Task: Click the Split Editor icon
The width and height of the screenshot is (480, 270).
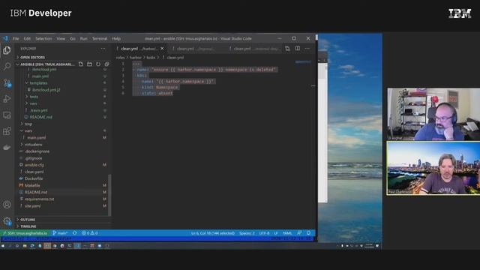Action: pos(297,49)
